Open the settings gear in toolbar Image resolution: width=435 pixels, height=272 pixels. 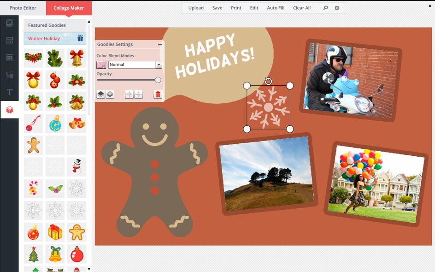tap(337, 8)
